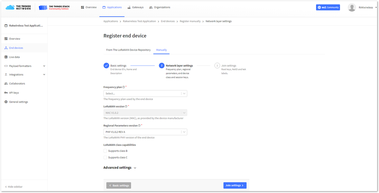This screenshot has height=193, width=379.
Task: Open the LoRaWAN version MAC V1.0.2 dropdown
Action: (145, 113)
